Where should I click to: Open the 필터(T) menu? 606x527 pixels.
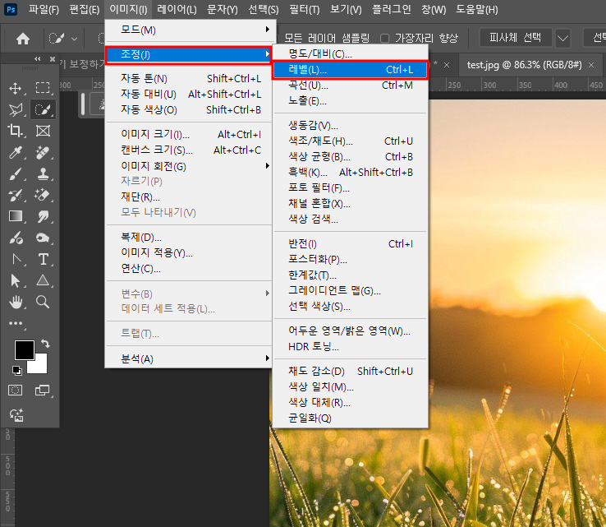point(305,9)
